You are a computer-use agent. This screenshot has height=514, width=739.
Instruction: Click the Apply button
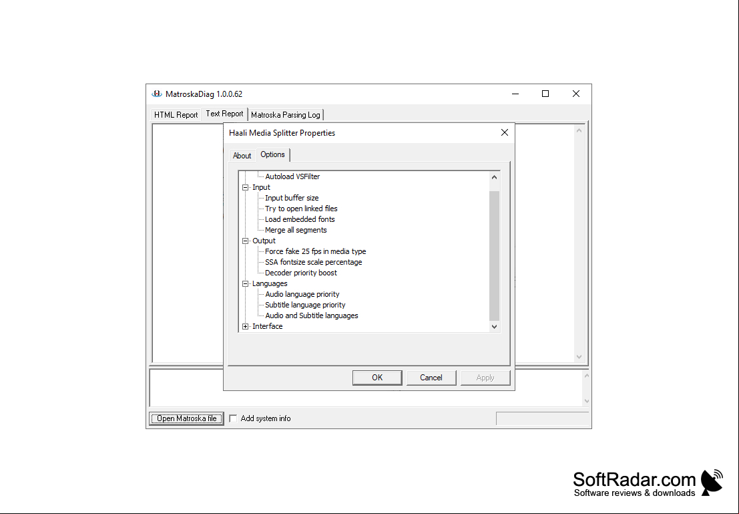click(485, 378)
